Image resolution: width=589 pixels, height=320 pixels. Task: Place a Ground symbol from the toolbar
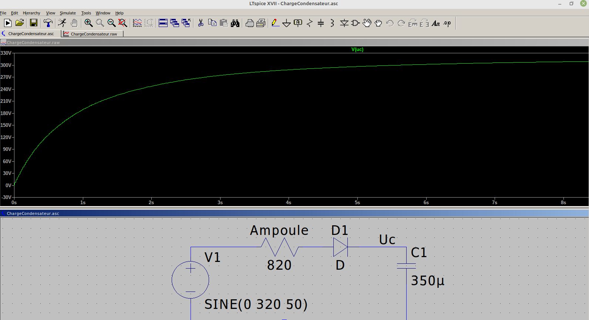(x=286, y=23)
